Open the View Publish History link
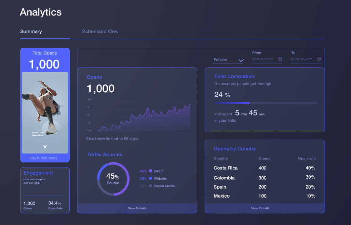Image resolution: width=351 pixels, height=225 pixels. (44, 157)
